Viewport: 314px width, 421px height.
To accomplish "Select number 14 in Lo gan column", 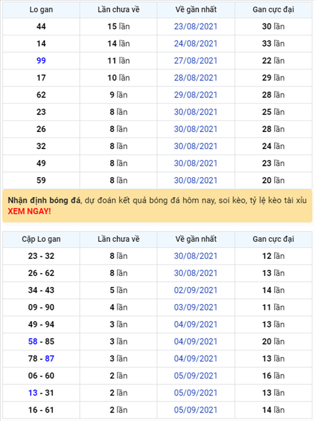I will pyautogui.click(x=41, y=44).
